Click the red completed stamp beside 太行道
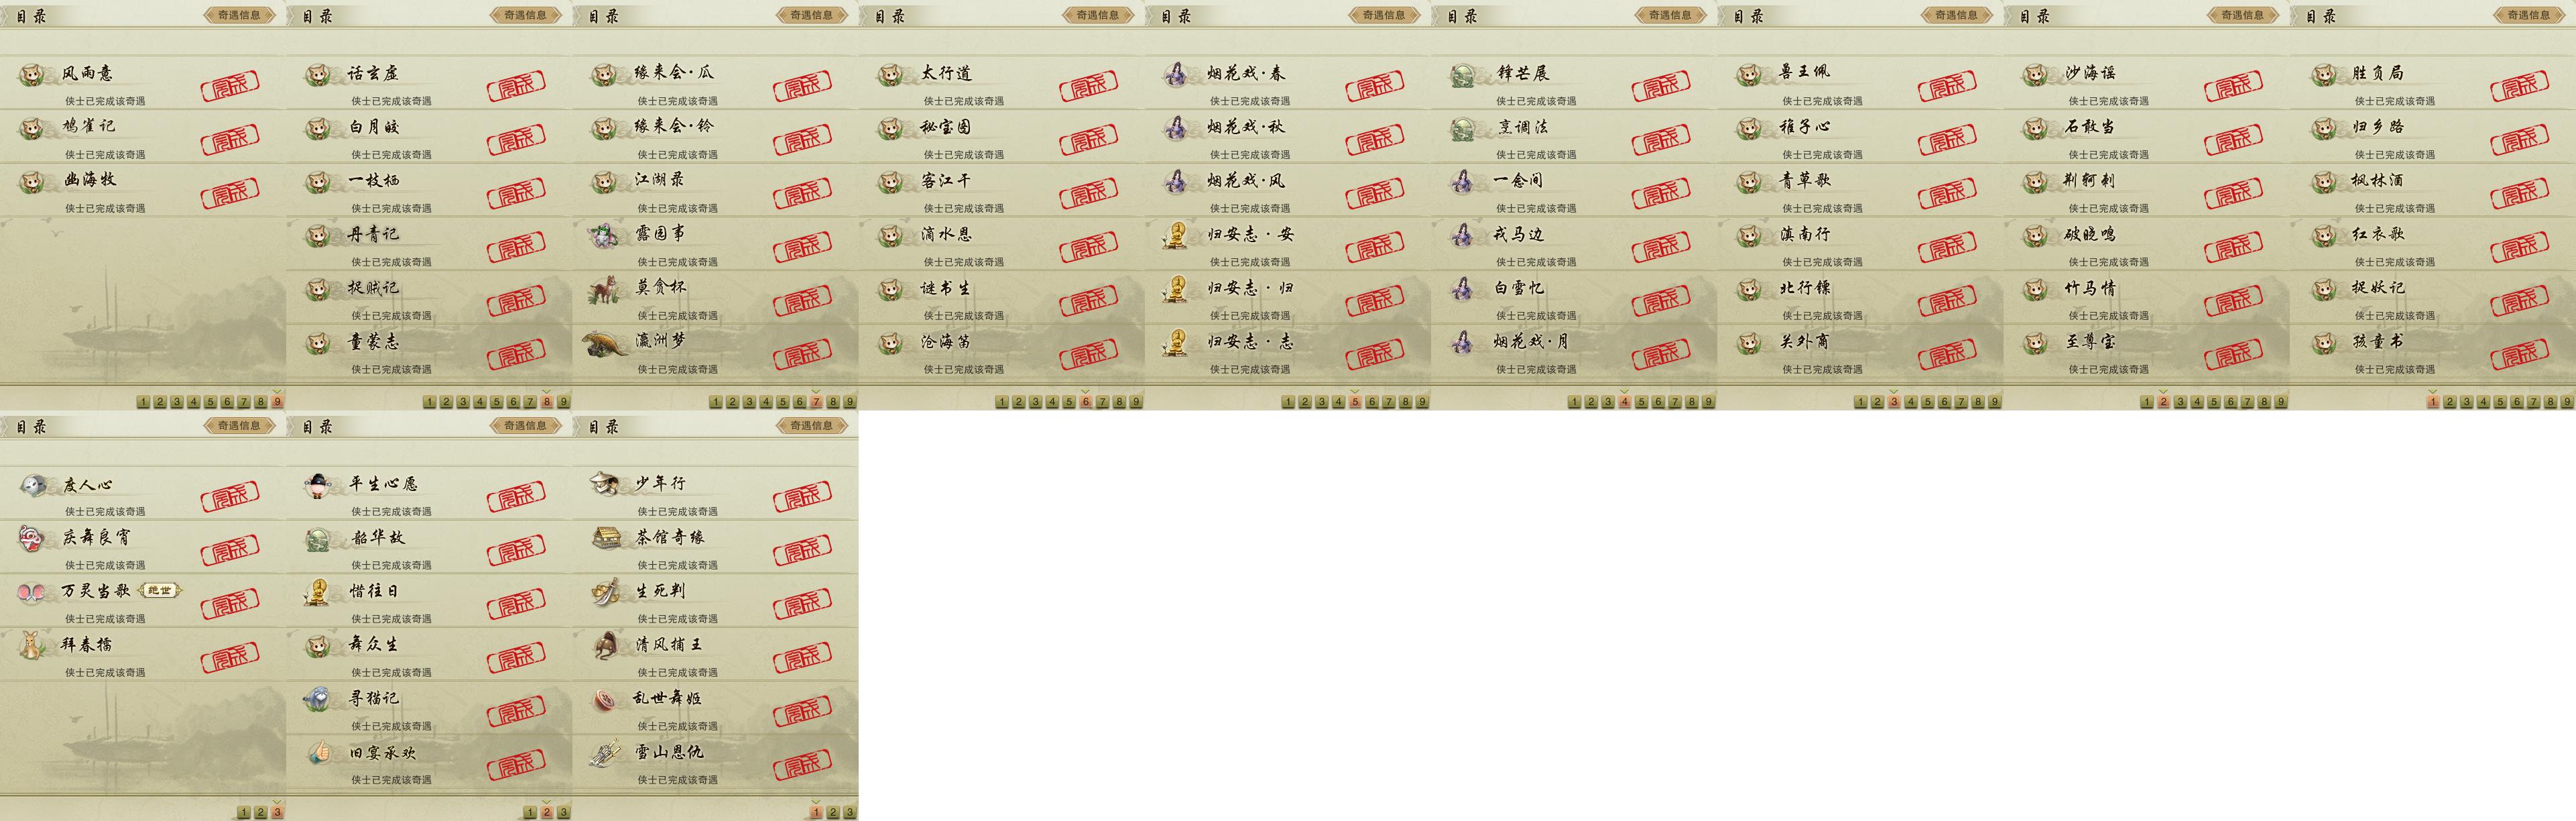2576x821 pixels. (1089, 86)
